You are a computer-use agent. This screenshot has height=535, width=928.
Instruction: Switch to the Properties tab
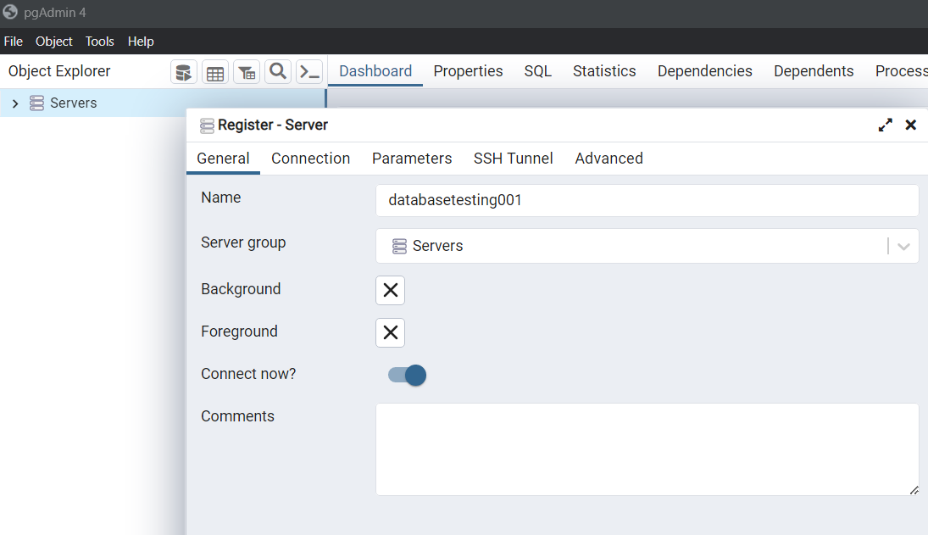(x=468, y=71)
